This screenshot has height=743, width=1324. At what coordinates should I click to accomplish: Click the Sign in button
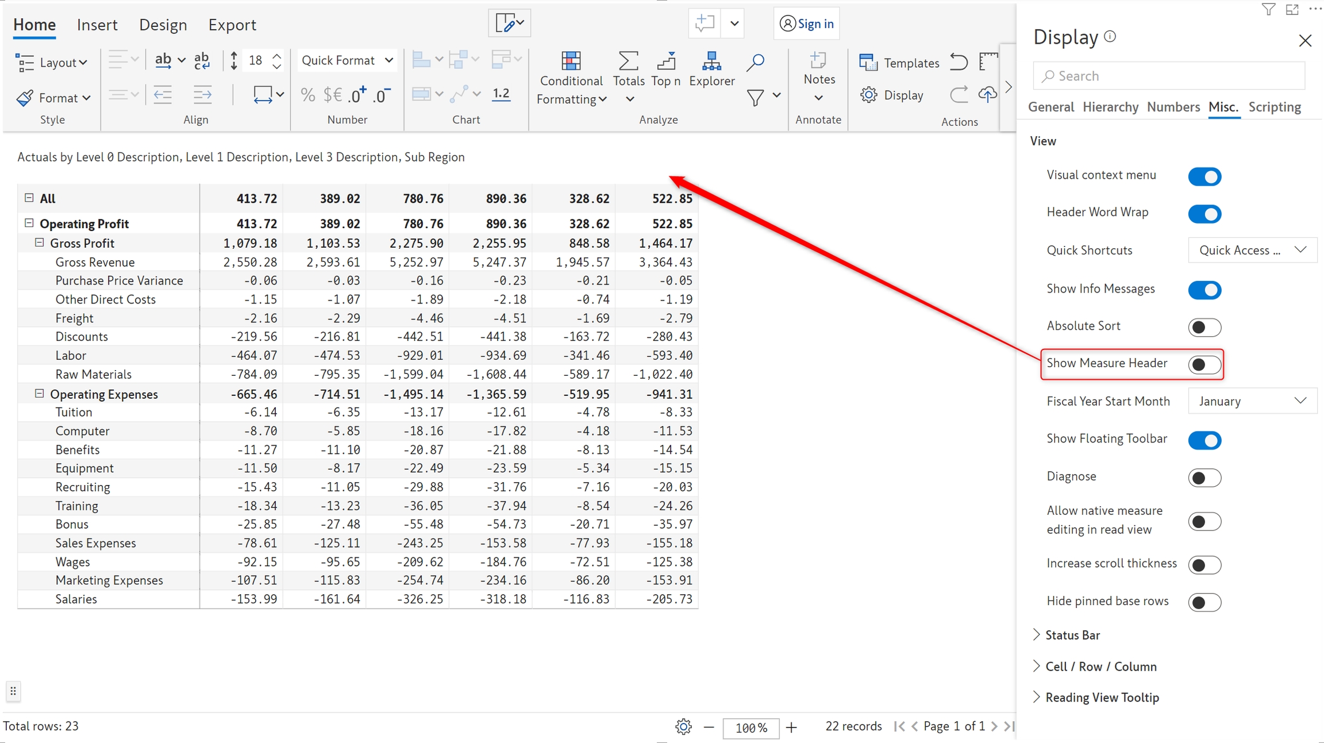807,24
